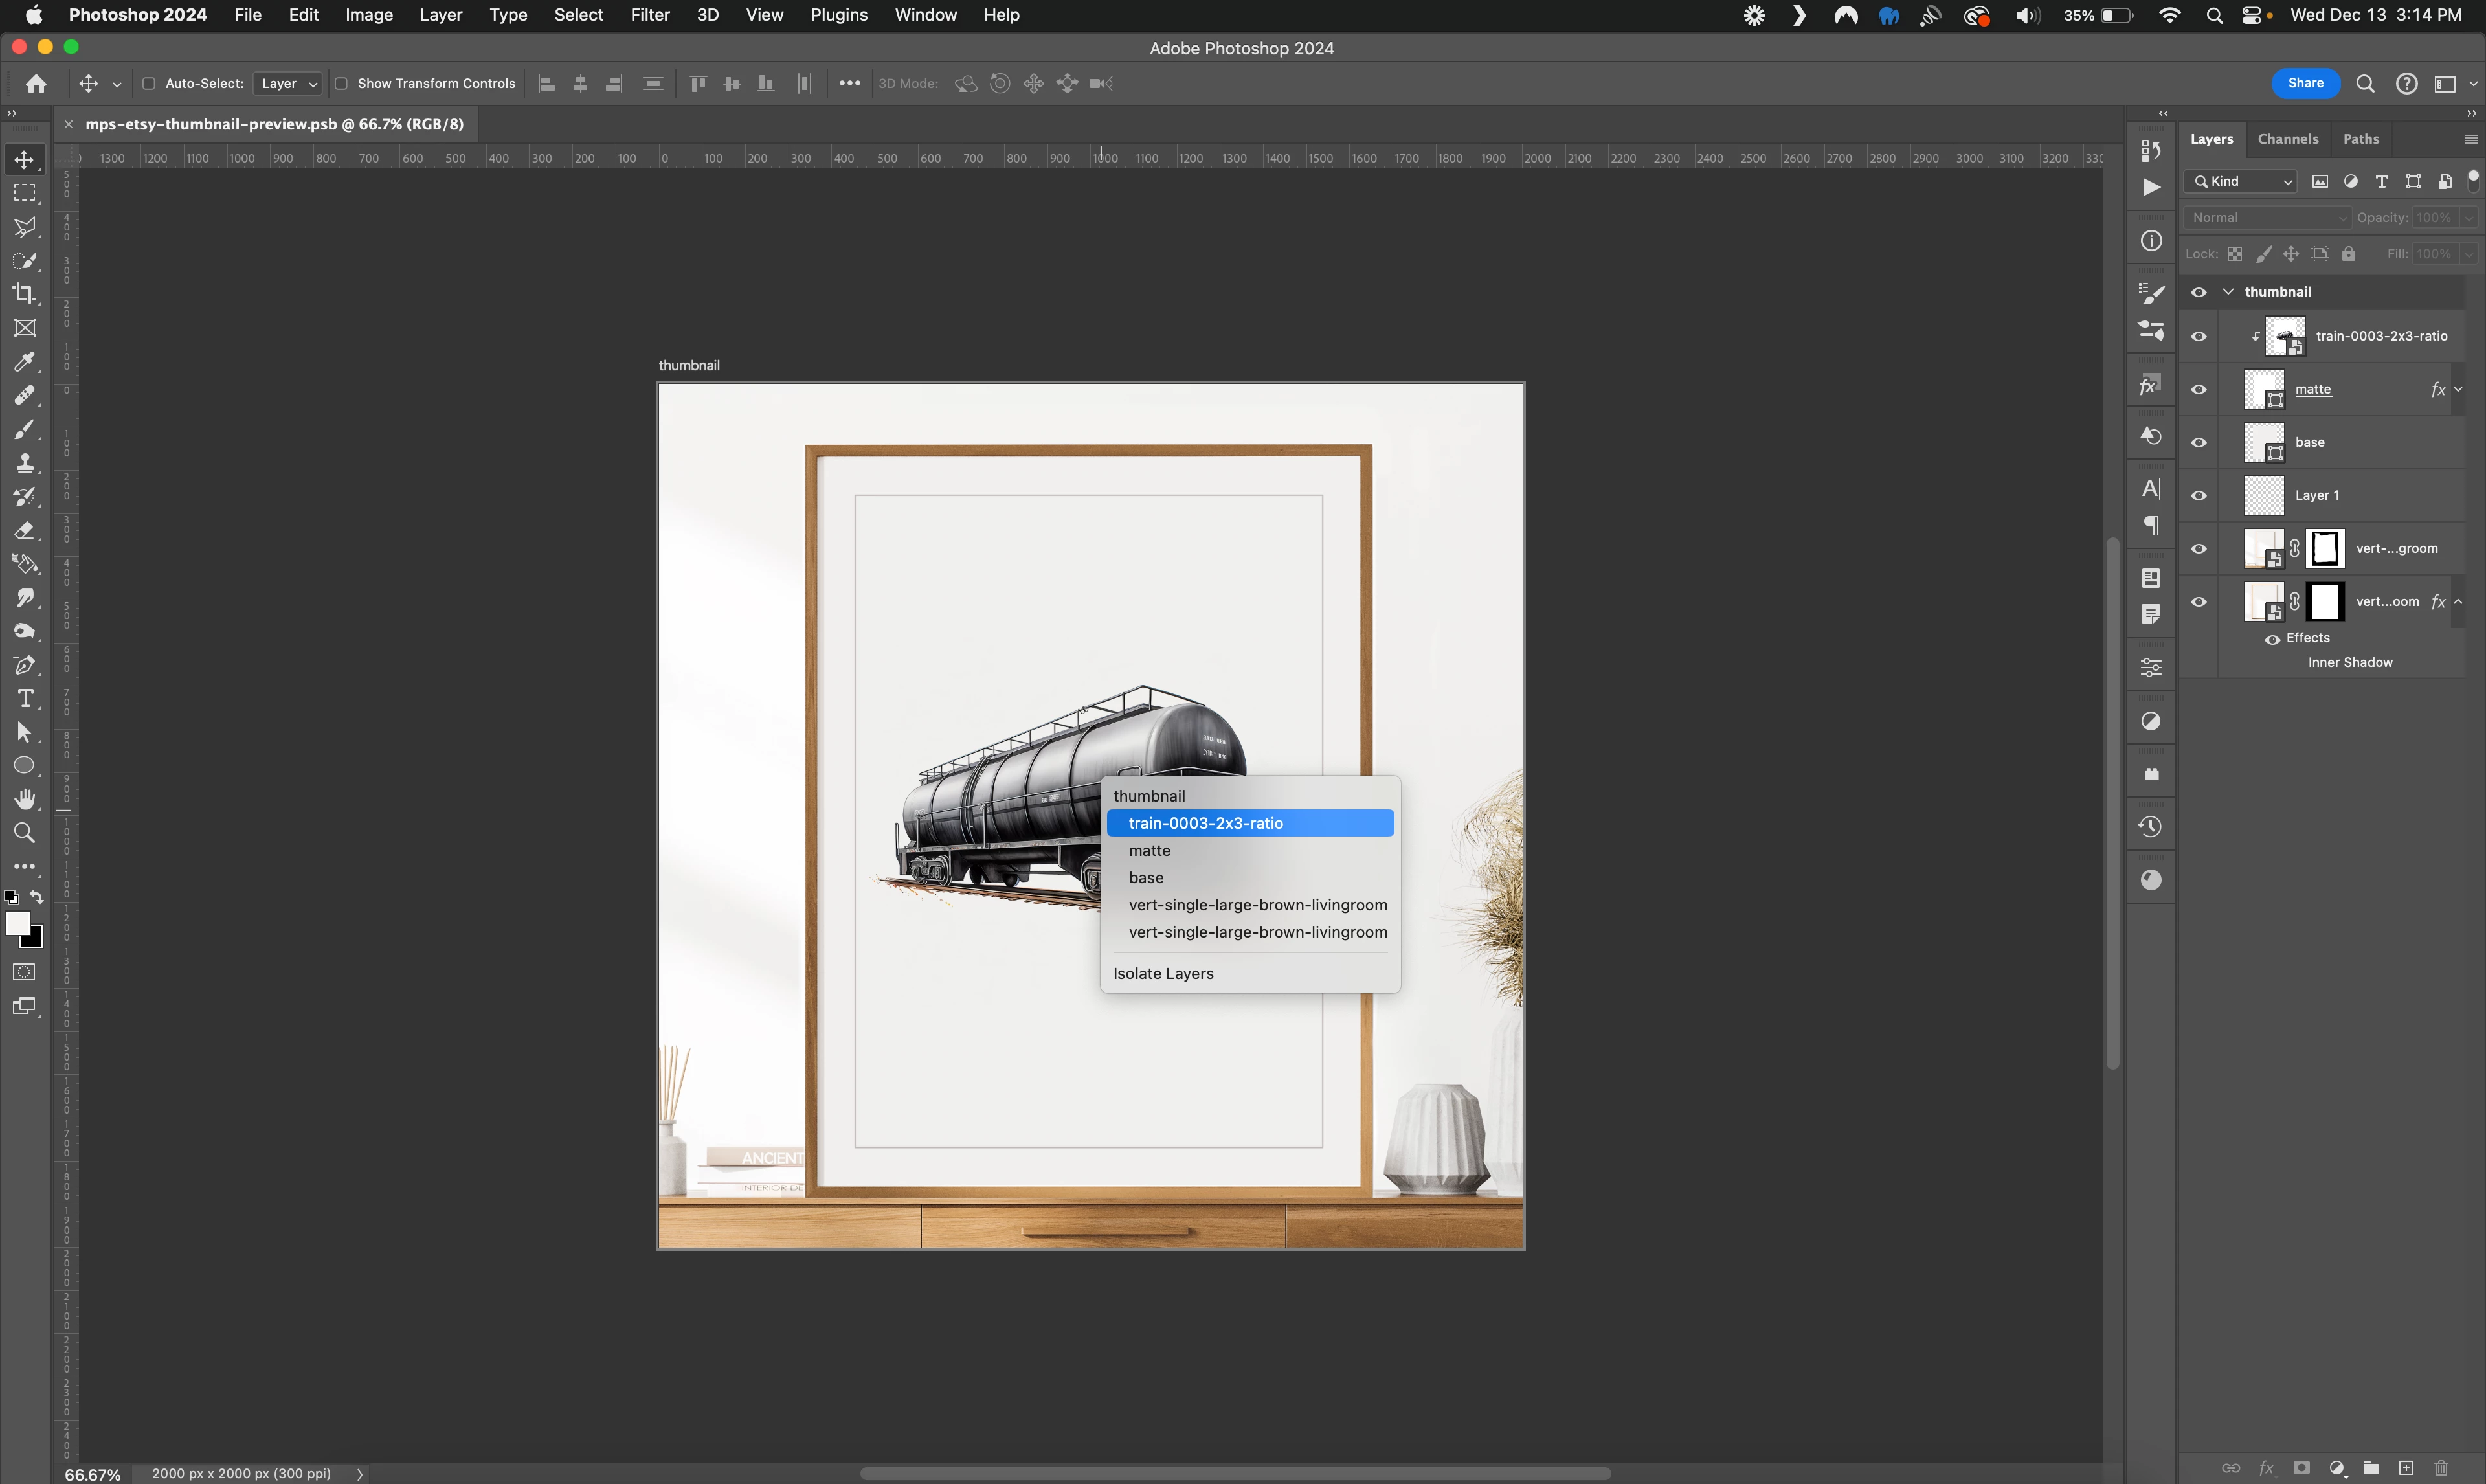Toggle visibility of Layer 1
This screenshot has width=2486, height=1484.
[2199, 495]
